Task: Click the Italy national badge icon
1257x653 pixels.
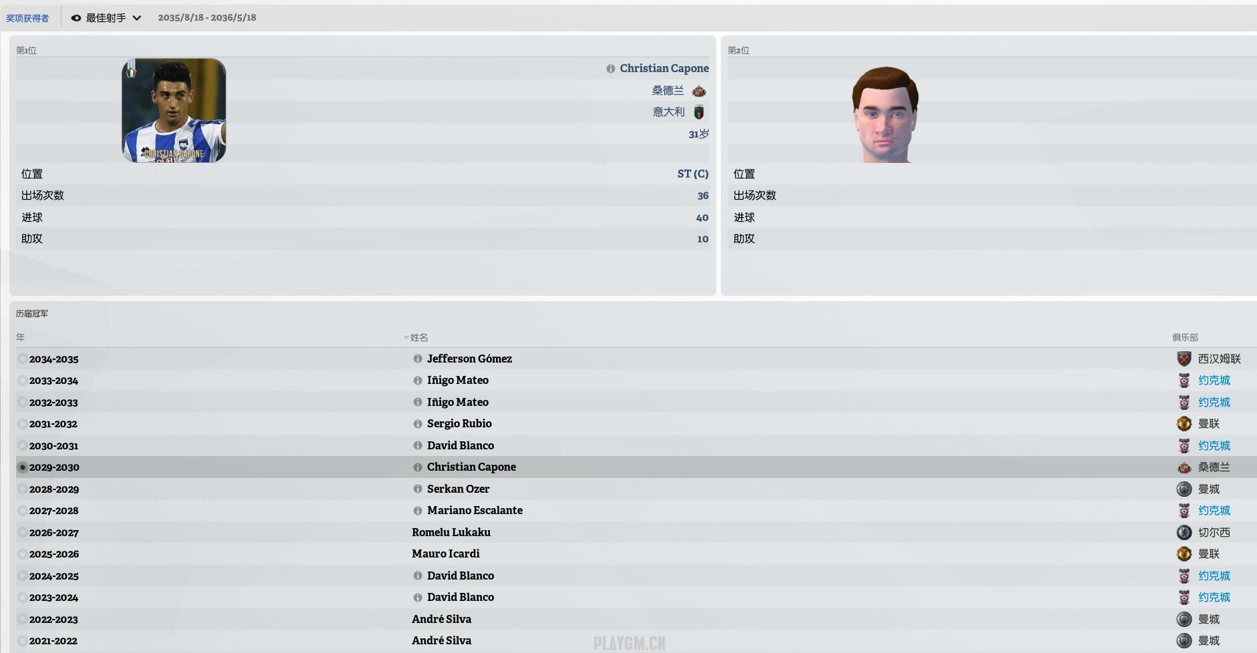Action: [699, 112]
